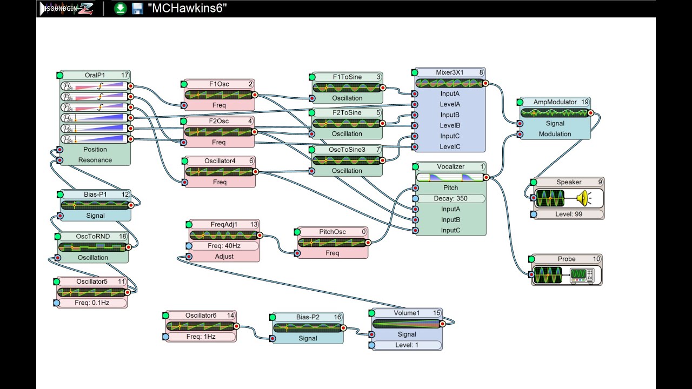Click the Oscillator4 waveform display
692x389 pixels.
pyautogui.click(x=221, y=171)
